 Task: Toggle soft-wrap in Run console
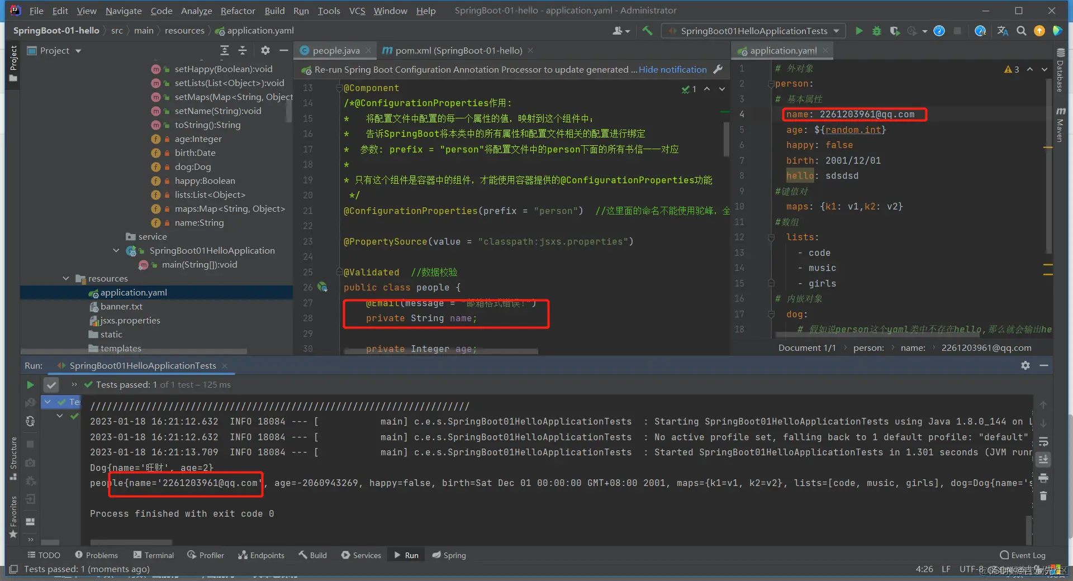click(x=1043, y=442)
